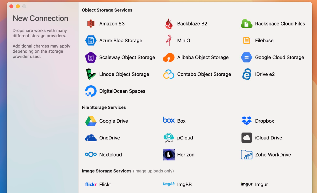317x193 pixels.
Task: Choose the MinIO label
Action: [184, 40]
